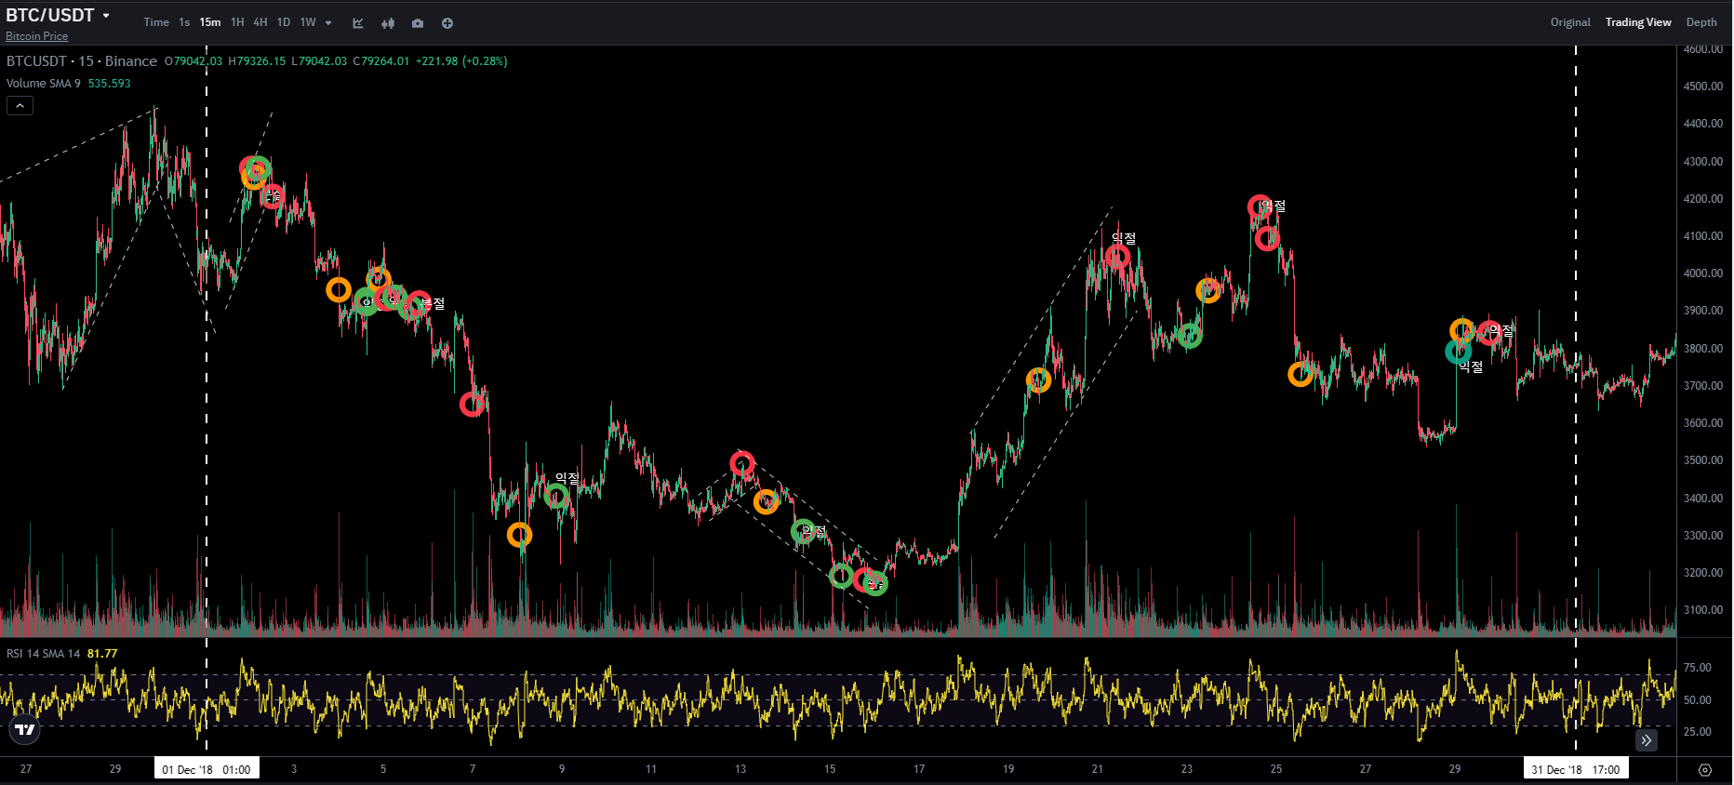
Task: Click the time axis label 15
Action: point(830,769)
